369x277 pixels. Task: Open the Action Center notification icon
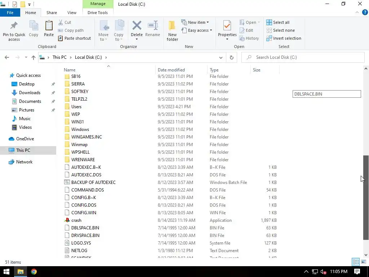click(x=357, y=272)
